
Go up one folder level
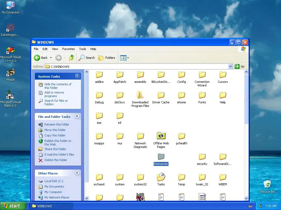pyautogui.click(x=72, y=58)
